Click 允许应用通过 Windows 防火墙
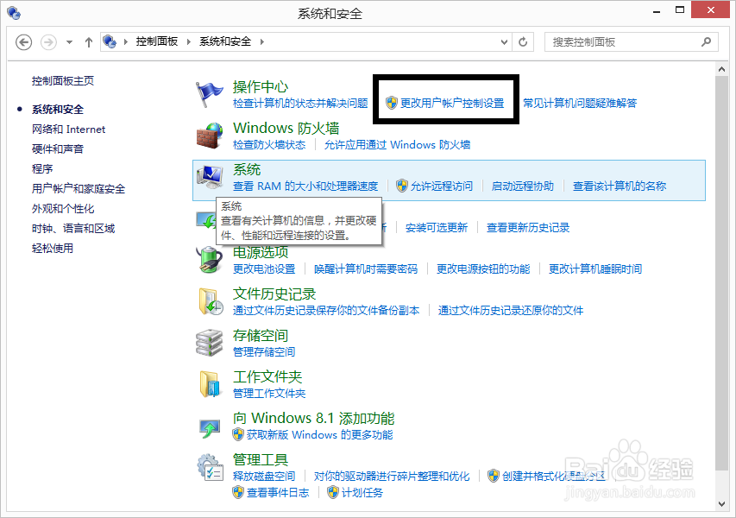The image size is (736, 518). point(398,145)
